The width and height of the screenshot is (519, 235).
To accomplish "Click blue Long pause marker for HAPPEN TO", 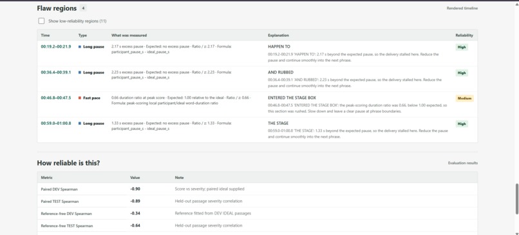I will tap(80, 46).
